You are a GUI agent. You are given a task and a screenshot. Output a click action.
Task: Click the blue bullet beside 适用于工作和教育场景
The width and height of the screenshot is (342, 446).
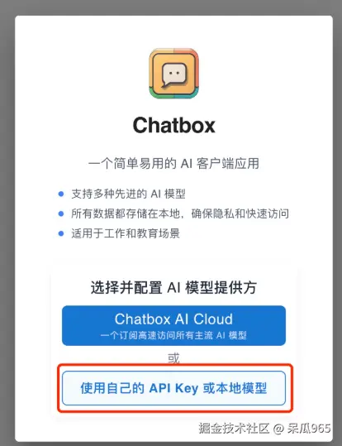point(61,233)
